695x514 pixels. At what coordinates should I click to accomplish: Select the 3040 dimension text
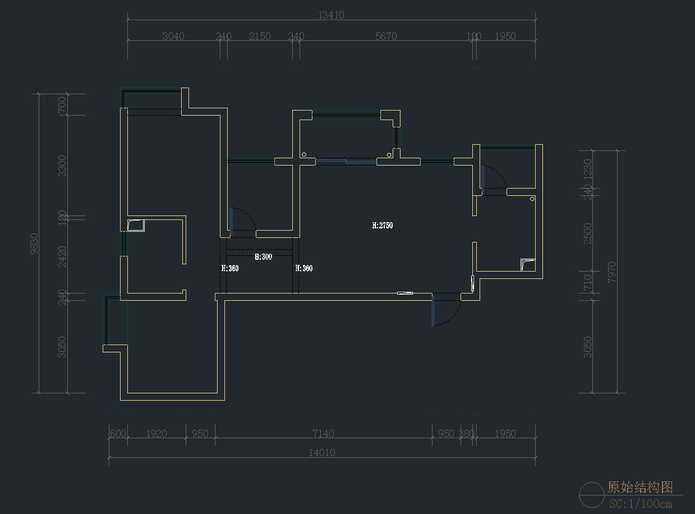coord(173,36)
